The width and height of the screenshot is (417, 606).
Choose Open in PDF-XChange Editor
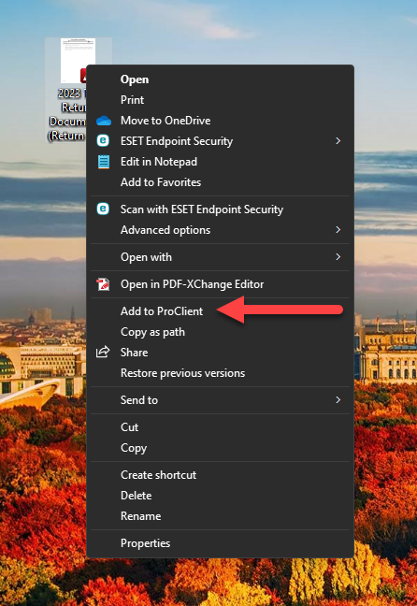(x=220, y=284)
